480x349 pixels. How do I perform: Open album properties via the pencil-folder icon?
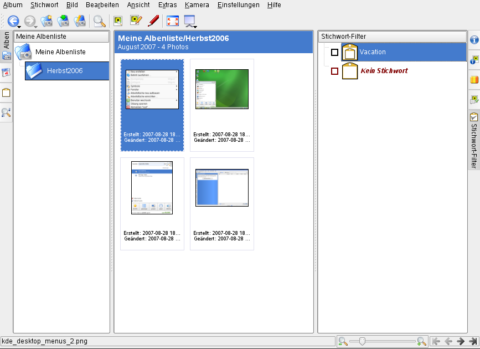pos(80,21)
